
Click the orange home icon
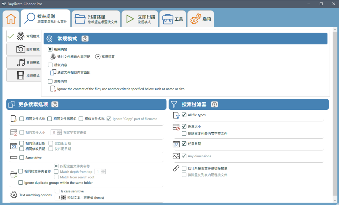tap(11, 18)
